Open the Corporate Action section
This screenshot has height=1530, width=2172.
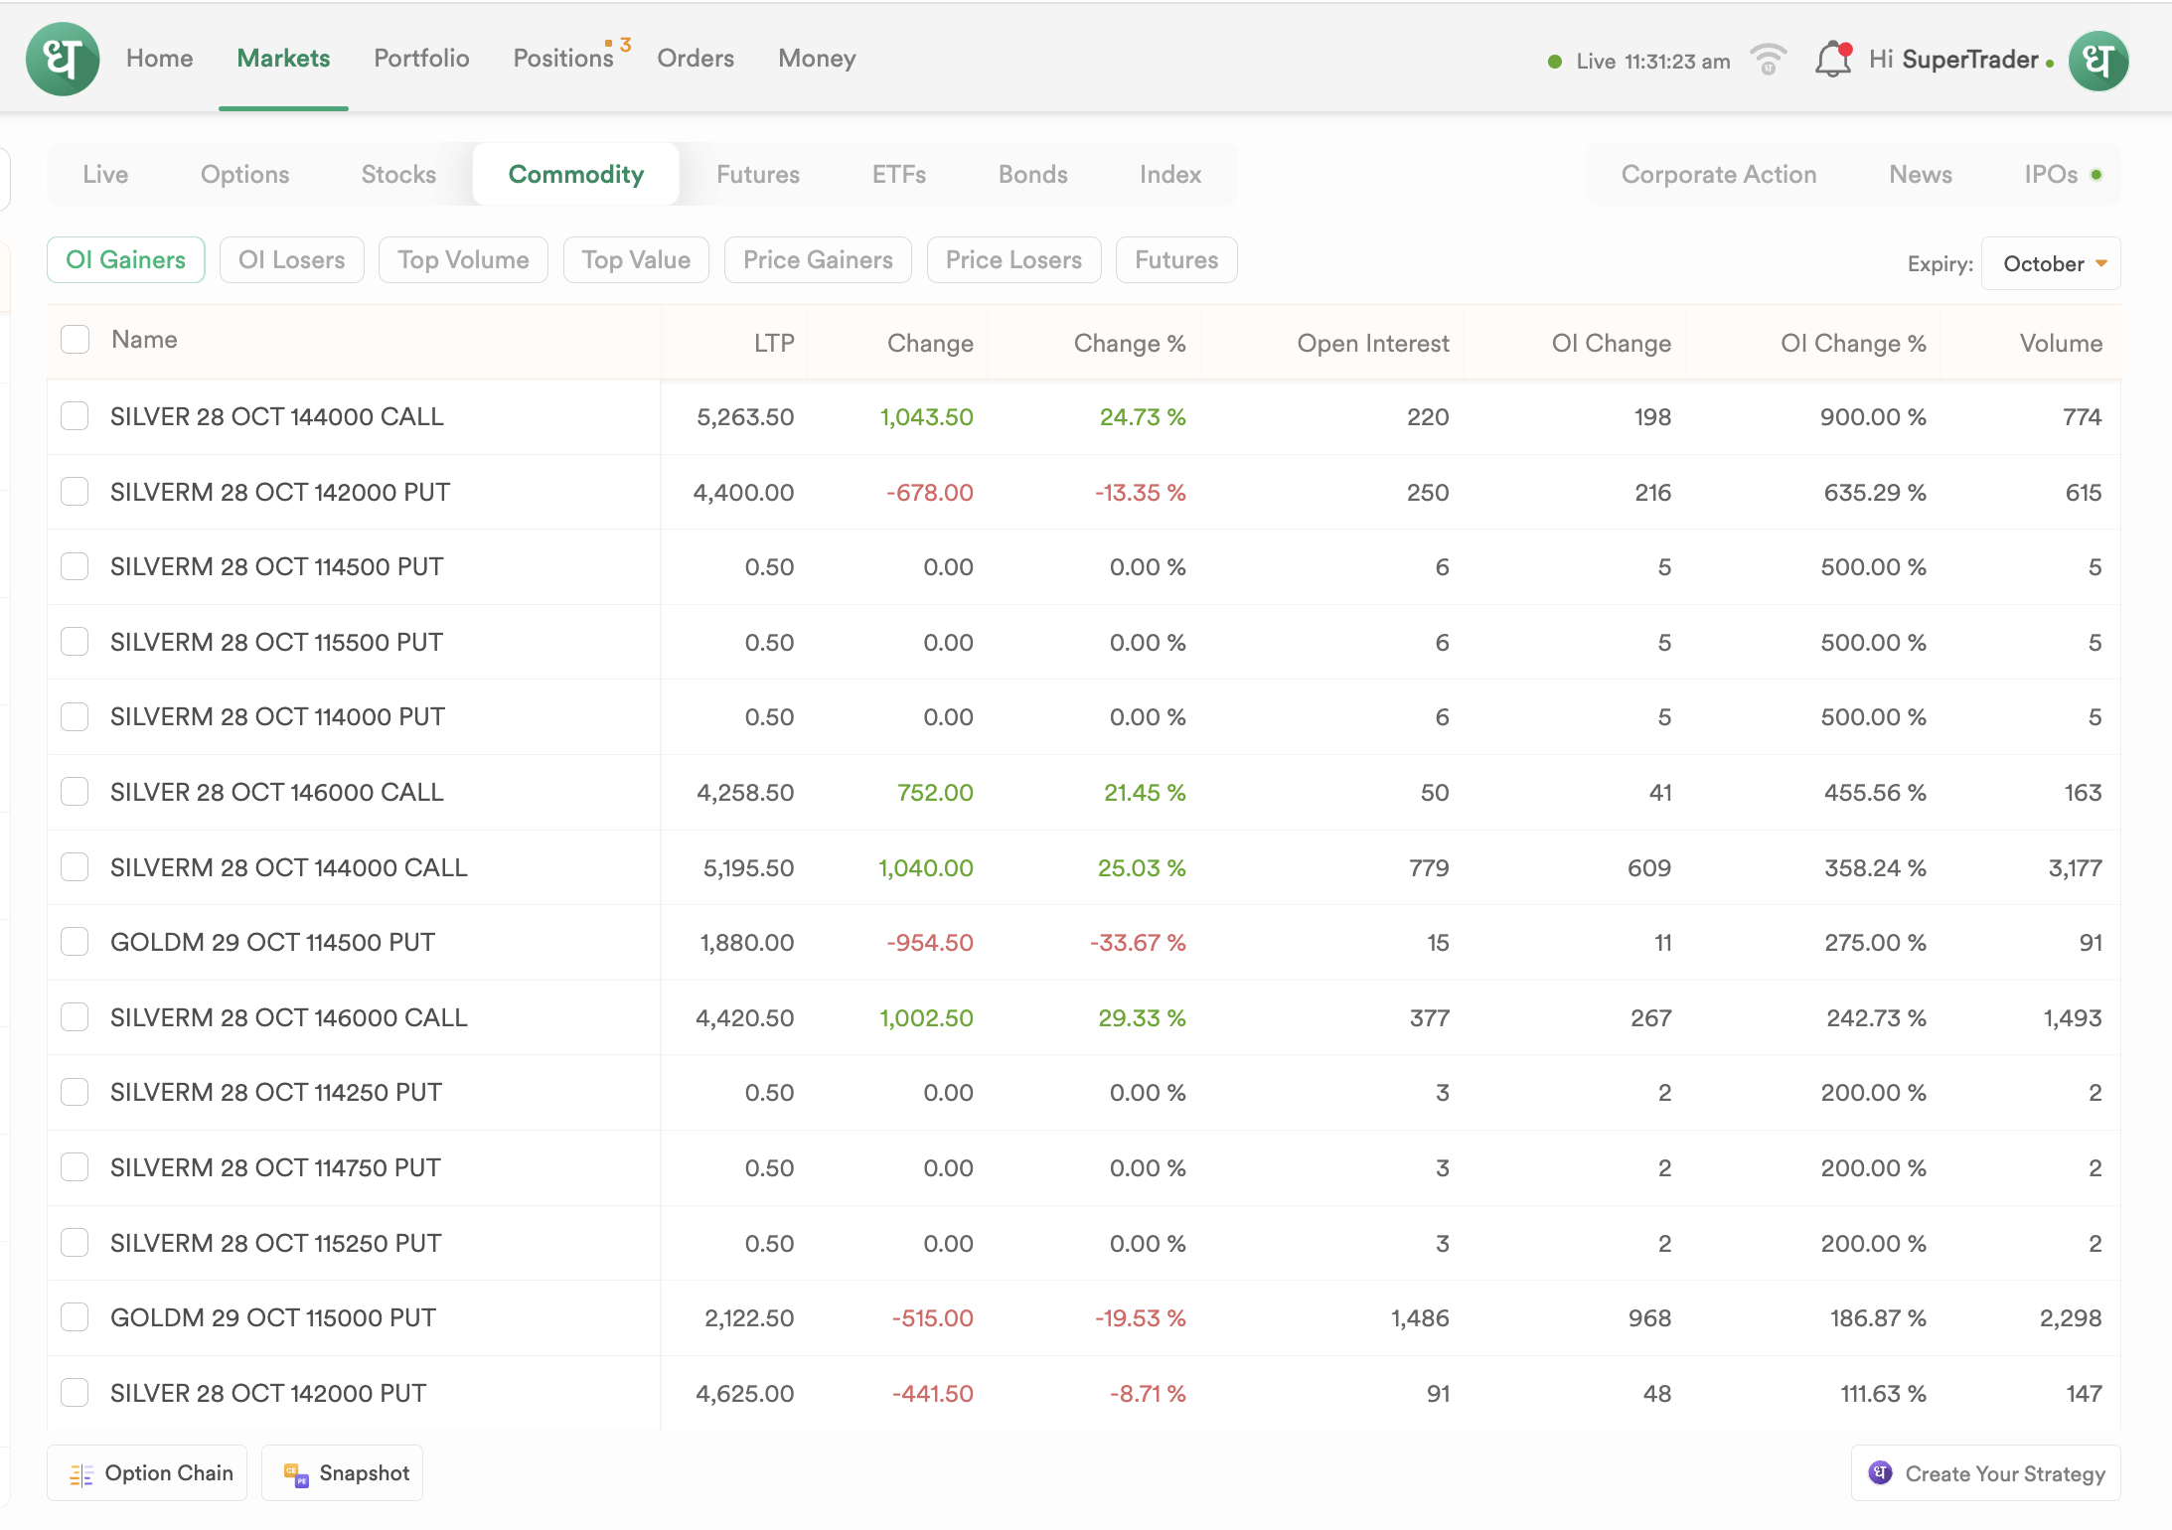click(x=1718, y=175)
